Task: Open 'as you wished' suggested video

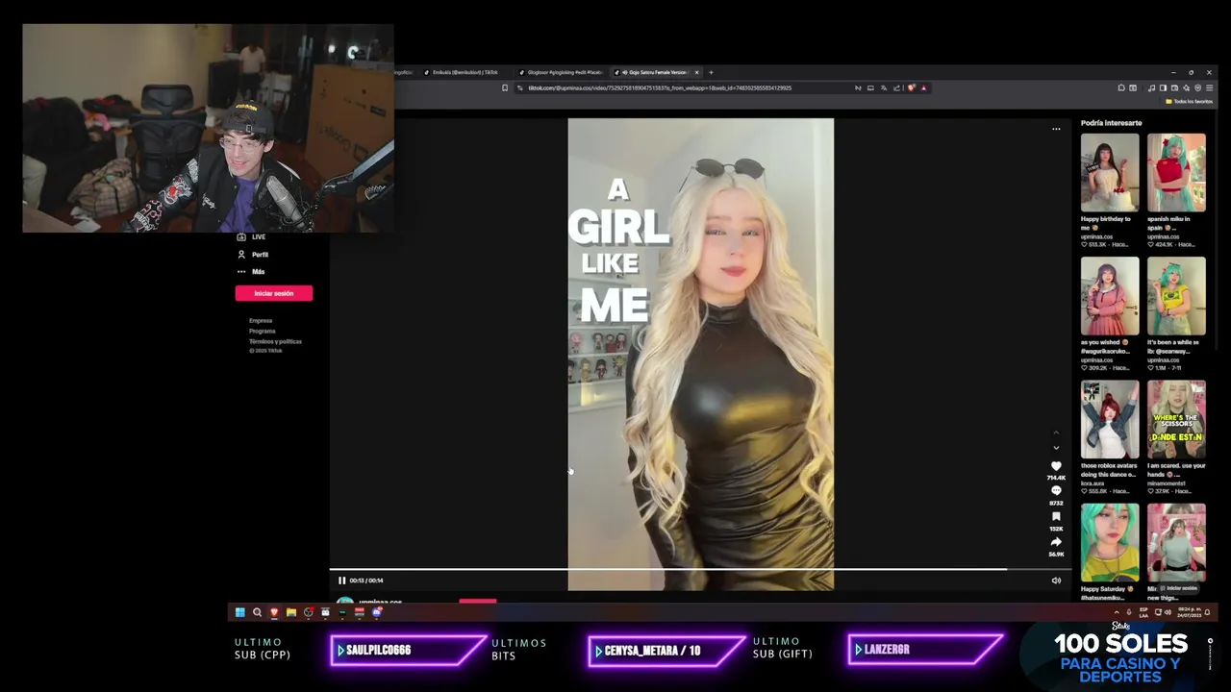Action: point(1110,296)
